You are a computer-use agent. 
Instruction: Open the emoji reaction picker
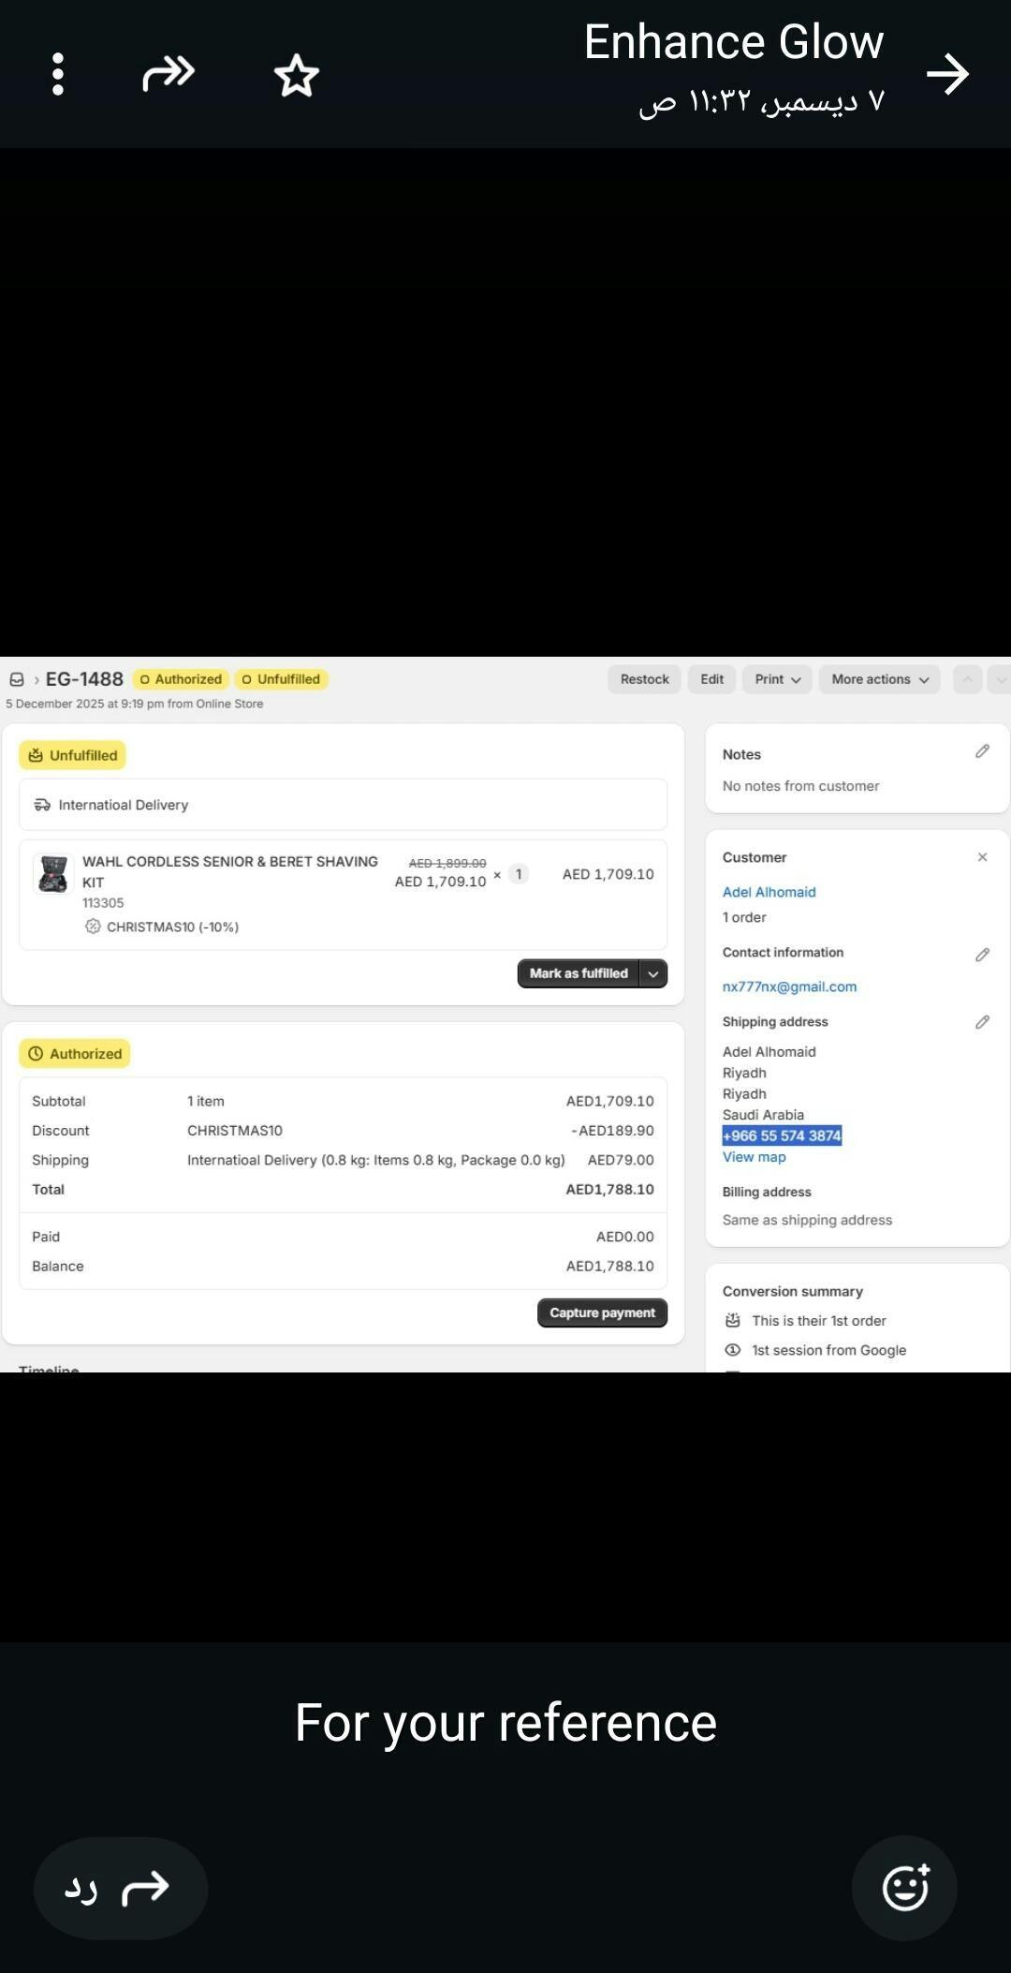click(904, 1887)
